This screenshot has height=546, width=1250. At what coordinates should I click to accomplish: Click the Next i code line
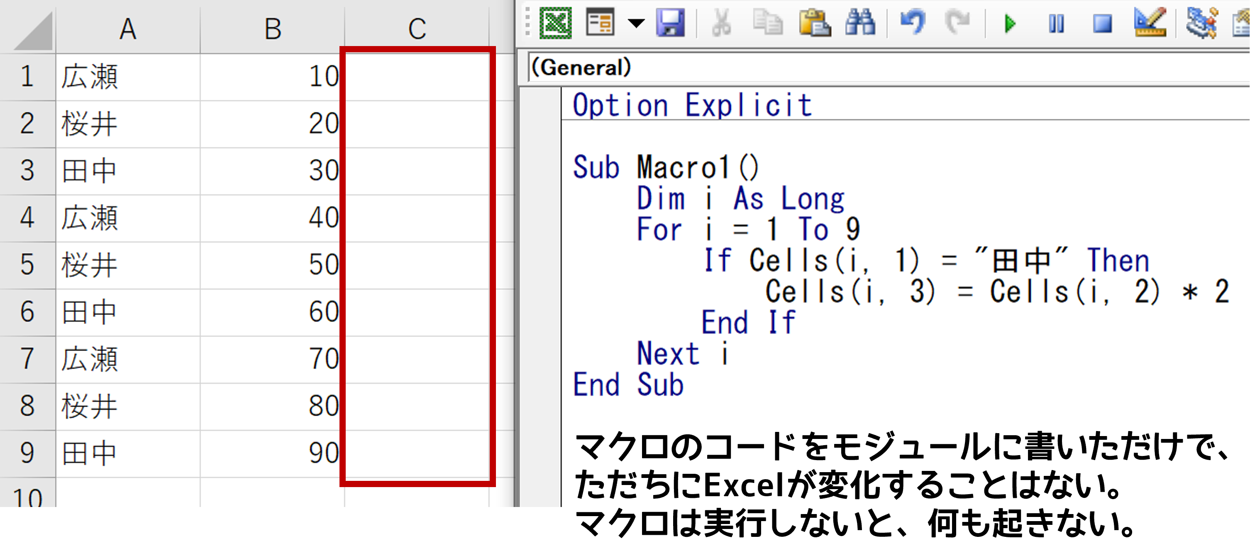[x=683, y=353]
